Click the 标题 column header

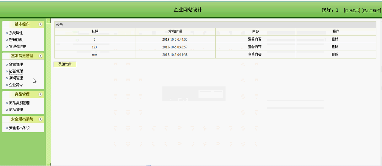[x=95, y=32]
